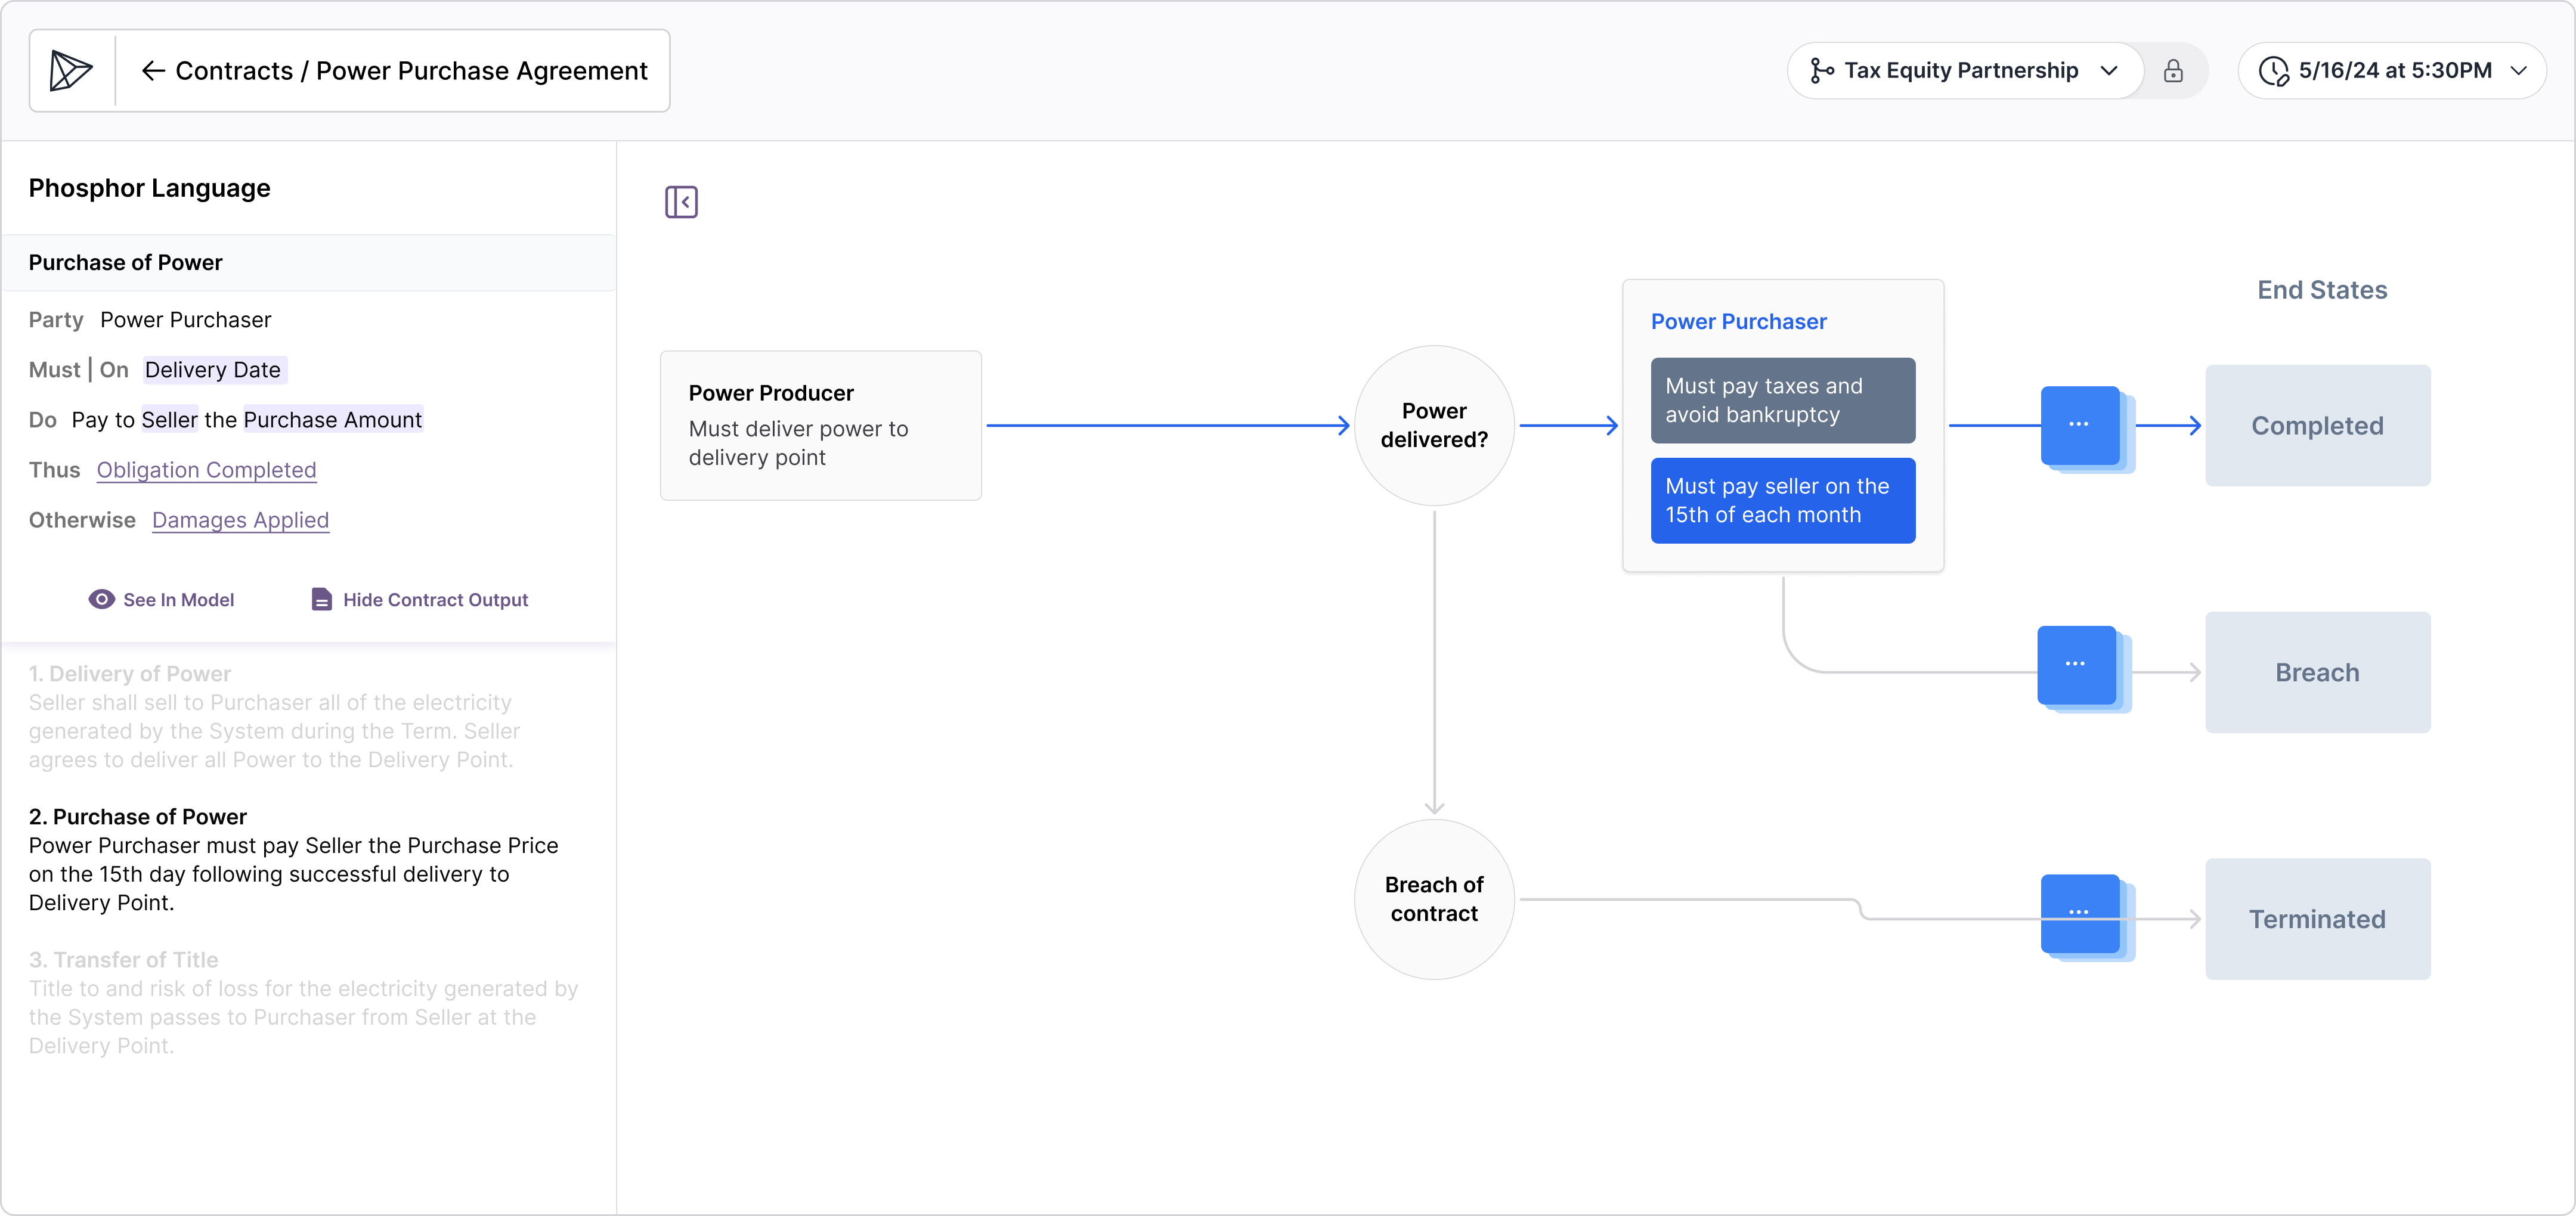Image resolution: width=2576 pixels, height=1216 pixels.
Task: Select the Purchase of Power section header
Action: [x=309, y=263]
